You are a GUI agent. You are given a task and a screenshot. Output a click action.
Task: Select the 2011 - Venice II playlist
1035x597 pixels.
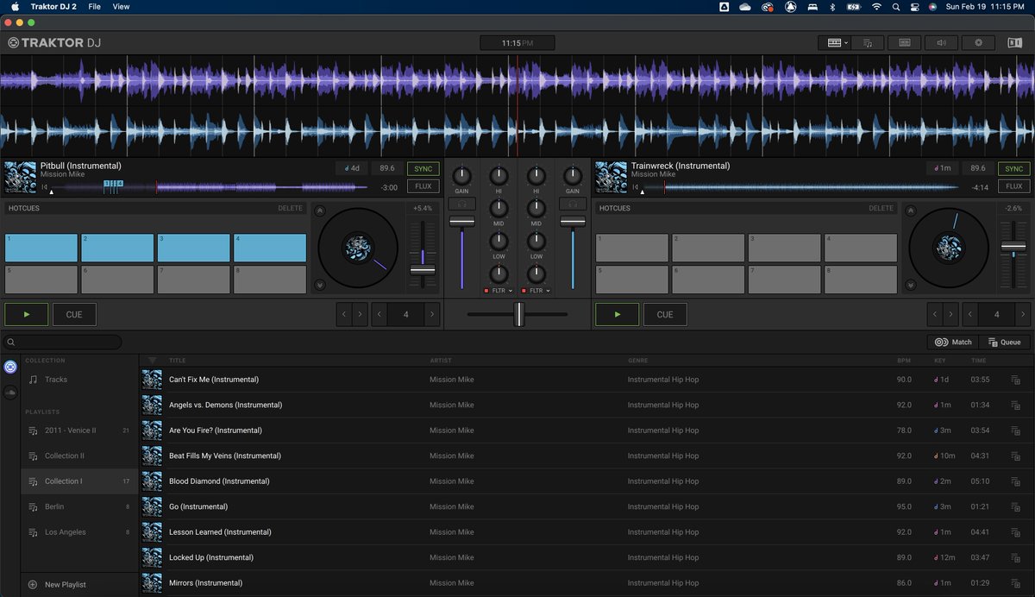coord(79,430)
